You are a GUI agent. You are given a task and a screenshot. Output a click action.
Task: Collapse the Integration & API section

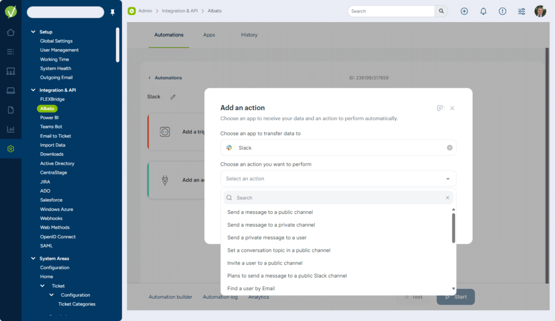[33, 90]
